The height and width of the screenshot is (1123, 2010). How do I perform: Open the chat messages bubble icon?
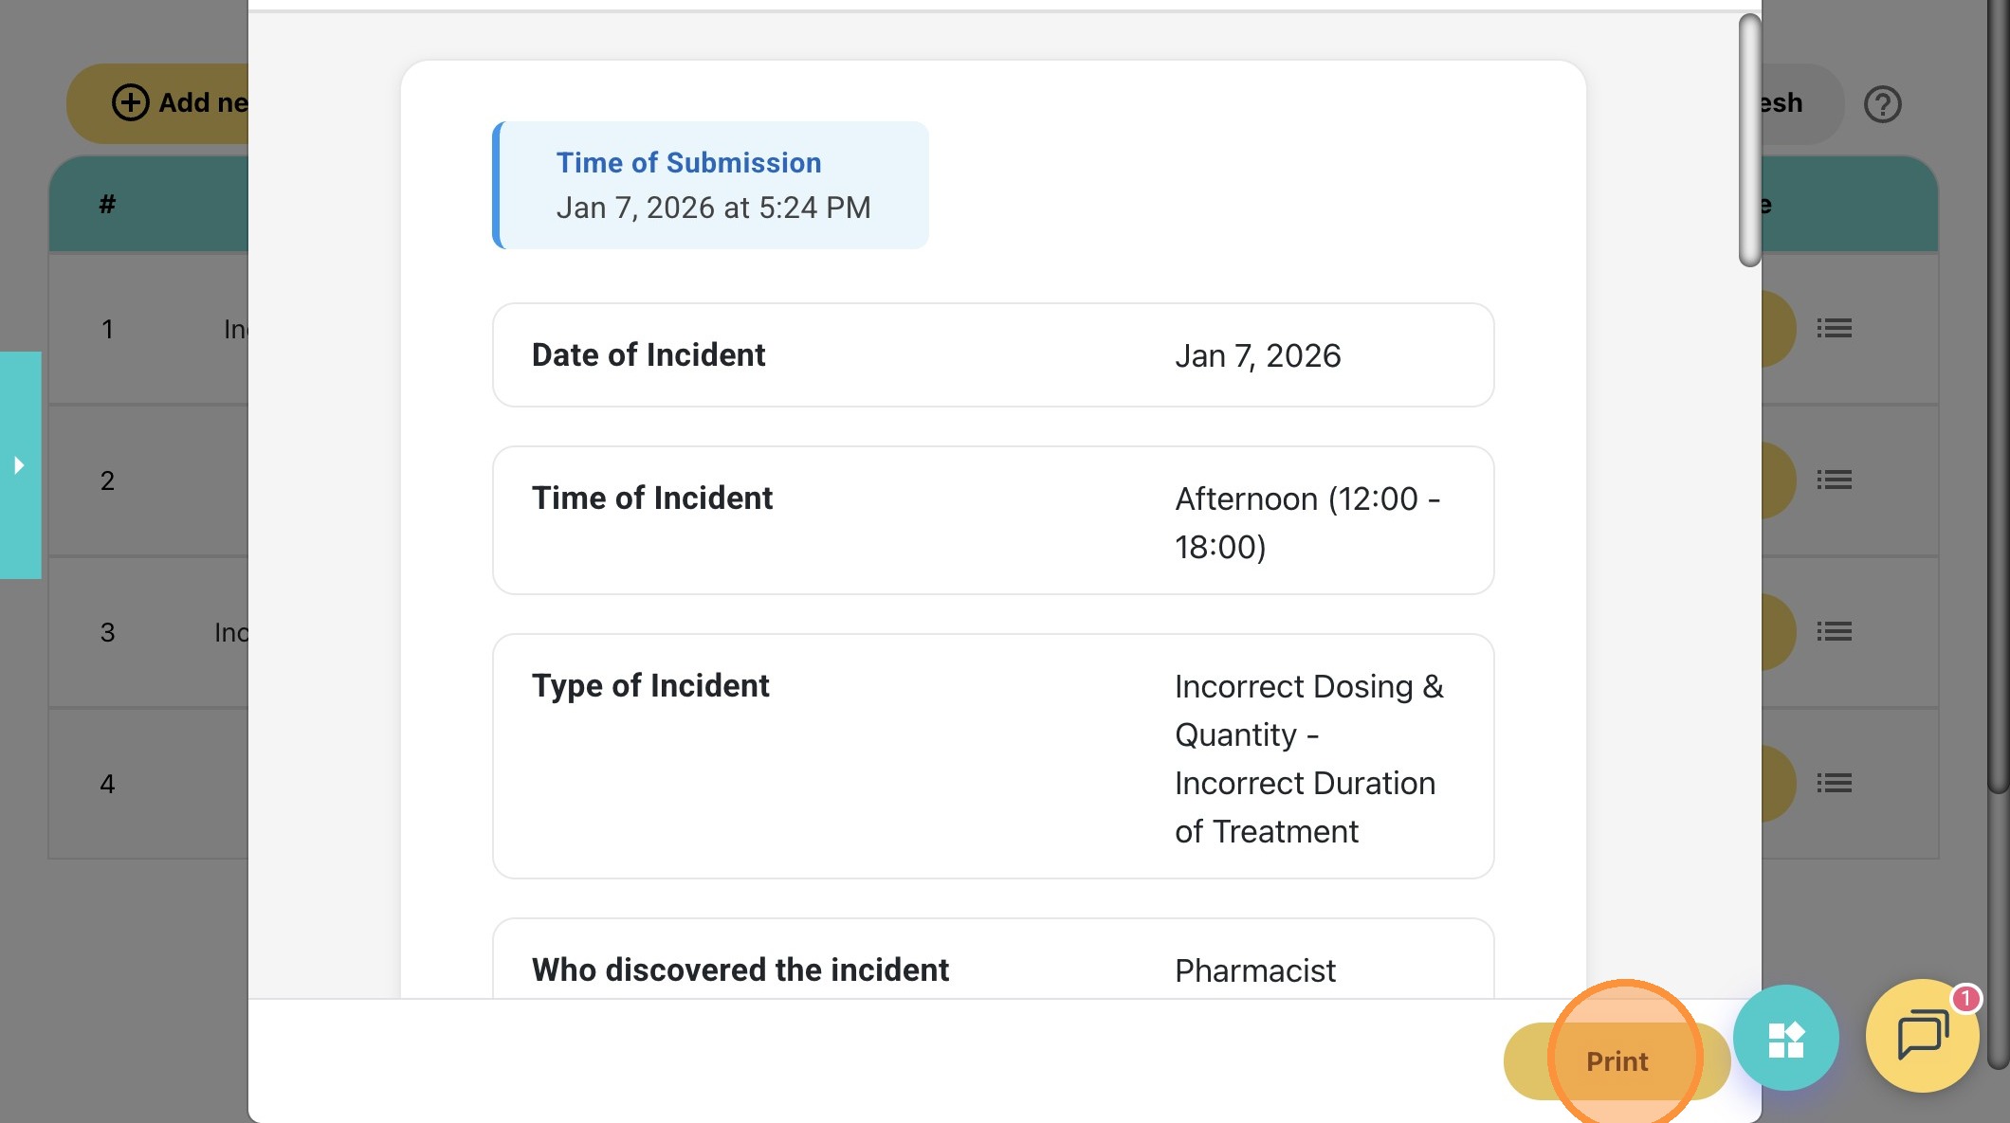click(1922, 1035)
